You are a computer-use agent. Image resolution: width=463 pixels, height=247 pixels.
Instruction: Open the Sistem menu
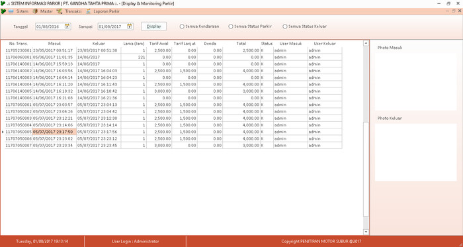coord(22,11)
